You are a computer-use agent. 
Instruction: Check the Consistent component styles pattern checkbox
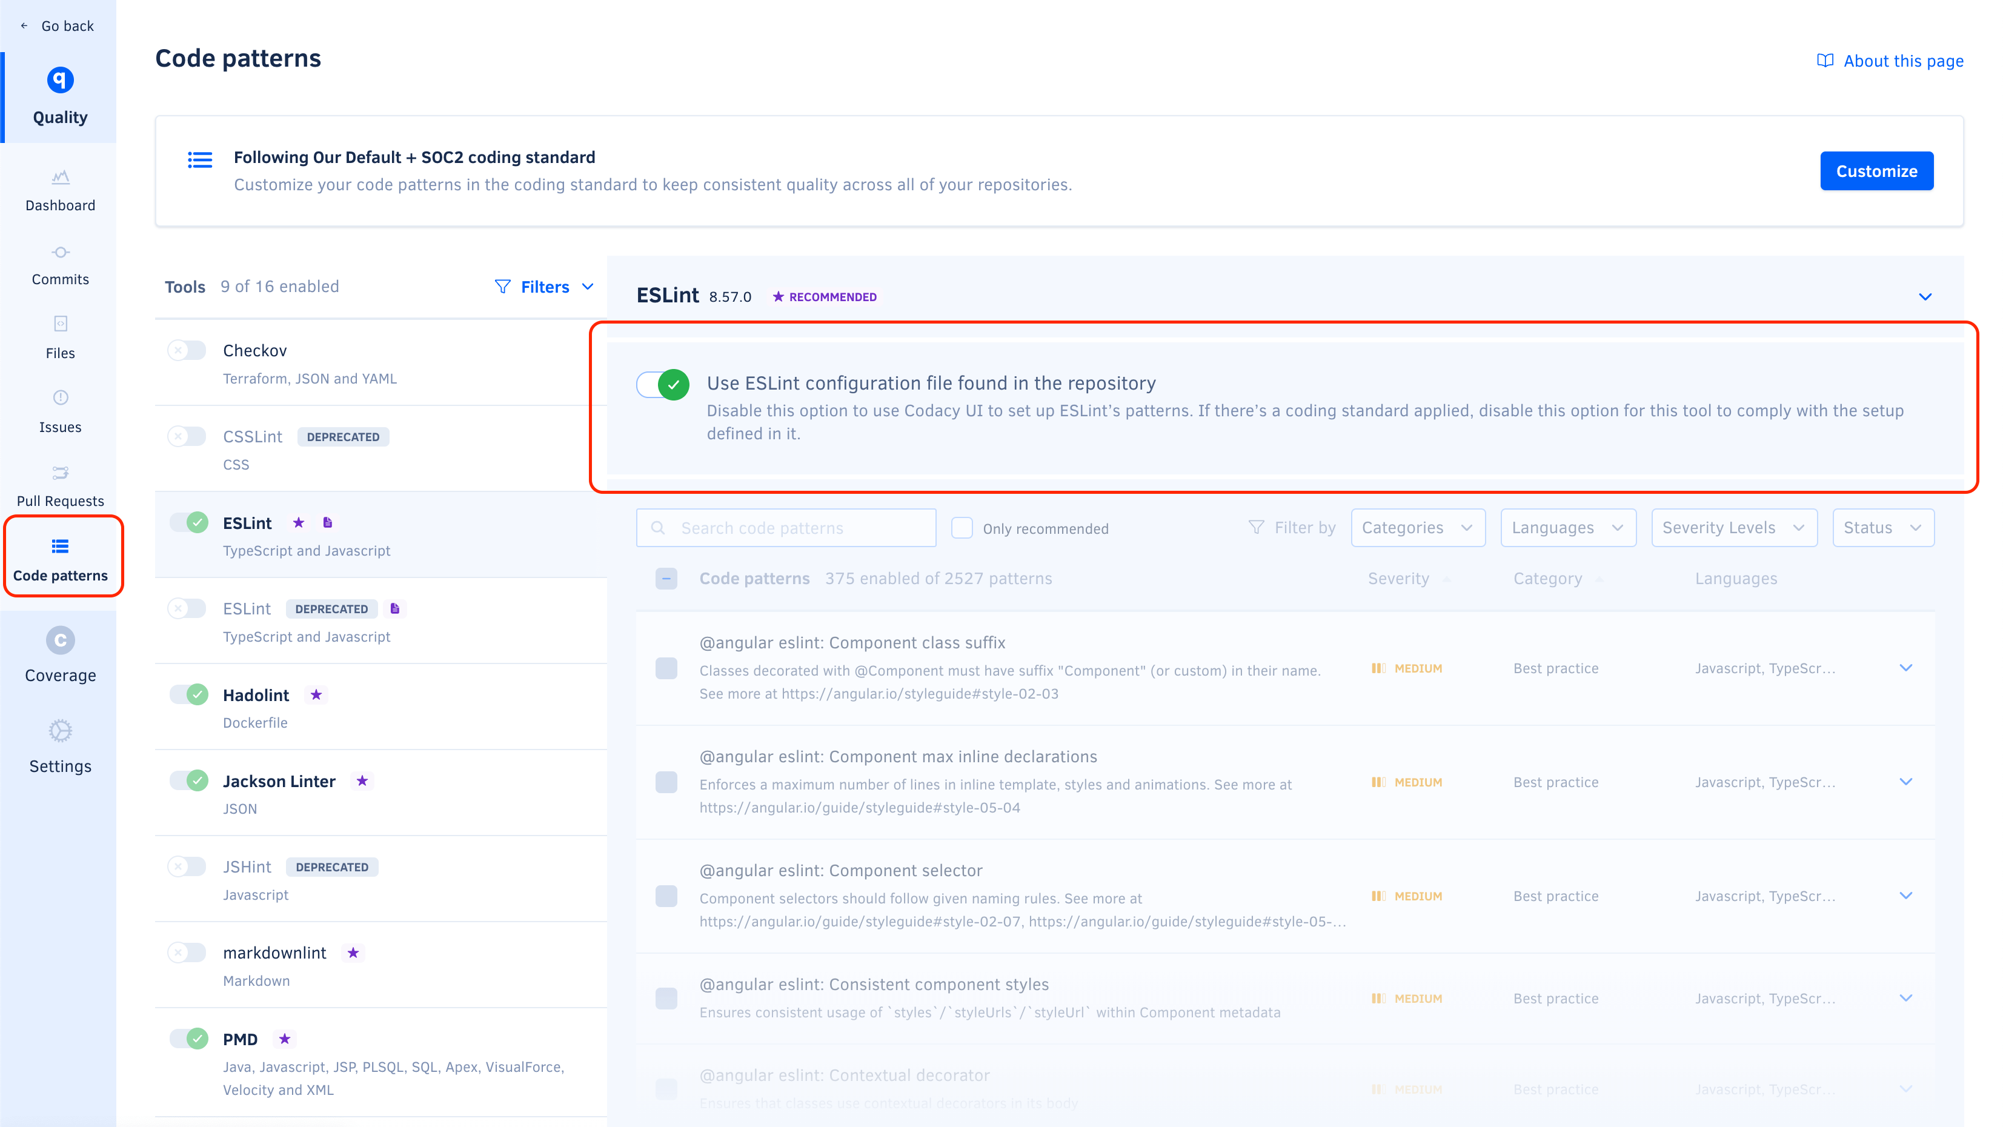666,998
